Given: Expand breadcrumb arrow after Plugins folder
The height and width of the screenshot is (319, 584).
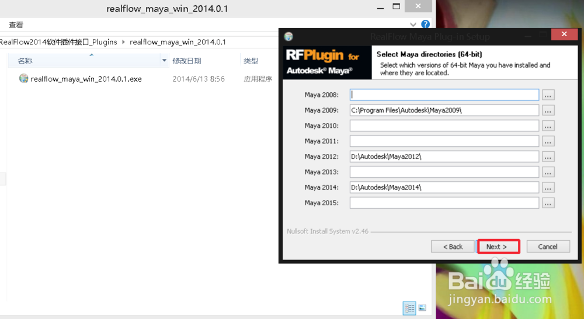Looking at the screenshot, I should point(123,42).
